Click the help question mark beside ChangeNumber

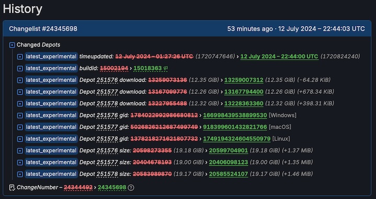131,188
